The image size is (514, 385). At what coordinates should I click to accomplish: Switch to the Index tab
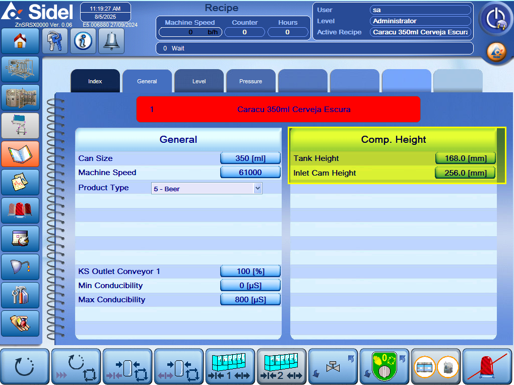pyautogui.click(x=95, y=81)
